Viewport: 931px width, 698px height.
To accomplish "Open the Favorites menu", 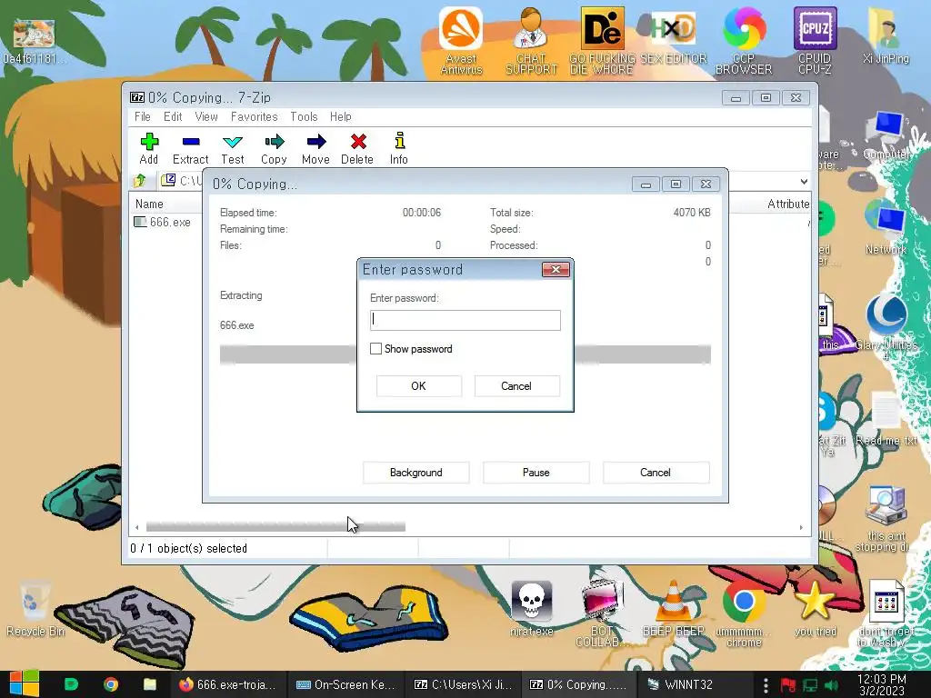I will point(255,116).
